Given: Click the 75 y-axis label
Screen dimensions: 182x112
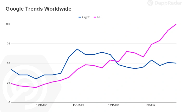Looking at the screenshot, I should [8, 44].
